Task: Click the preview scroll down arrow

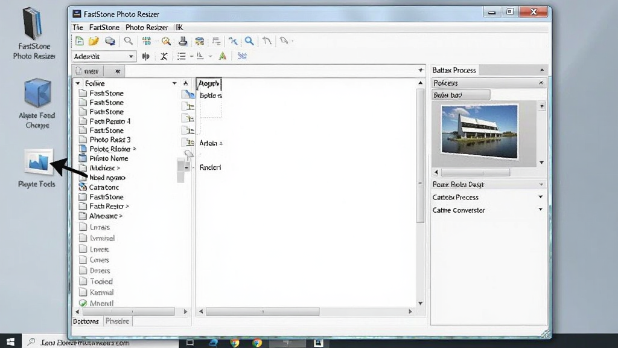Action: (541, 162)
